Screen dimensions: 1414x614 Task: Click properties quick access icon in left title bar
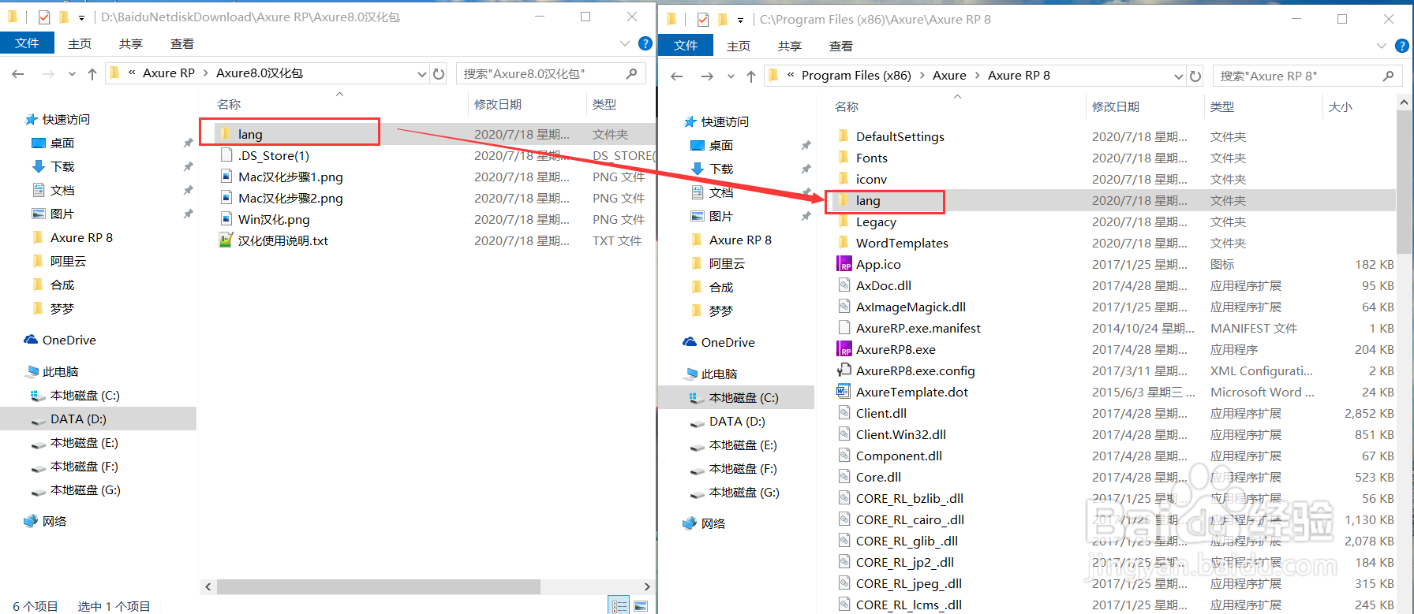click(x=44, y=17)
